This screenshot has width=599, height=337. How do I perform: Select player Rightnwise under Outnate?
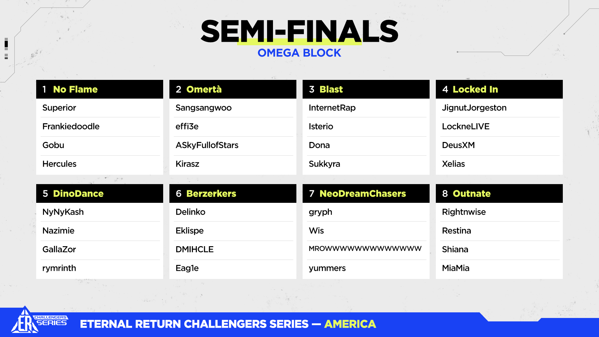(x=464, y=212)
